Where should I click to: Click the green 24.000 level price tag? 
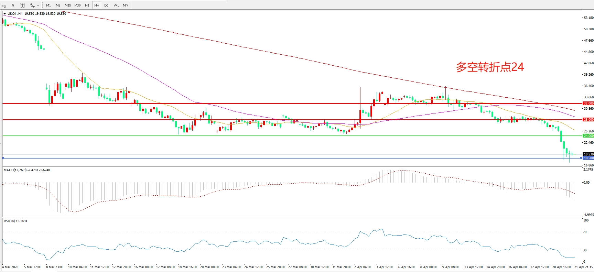588,136
